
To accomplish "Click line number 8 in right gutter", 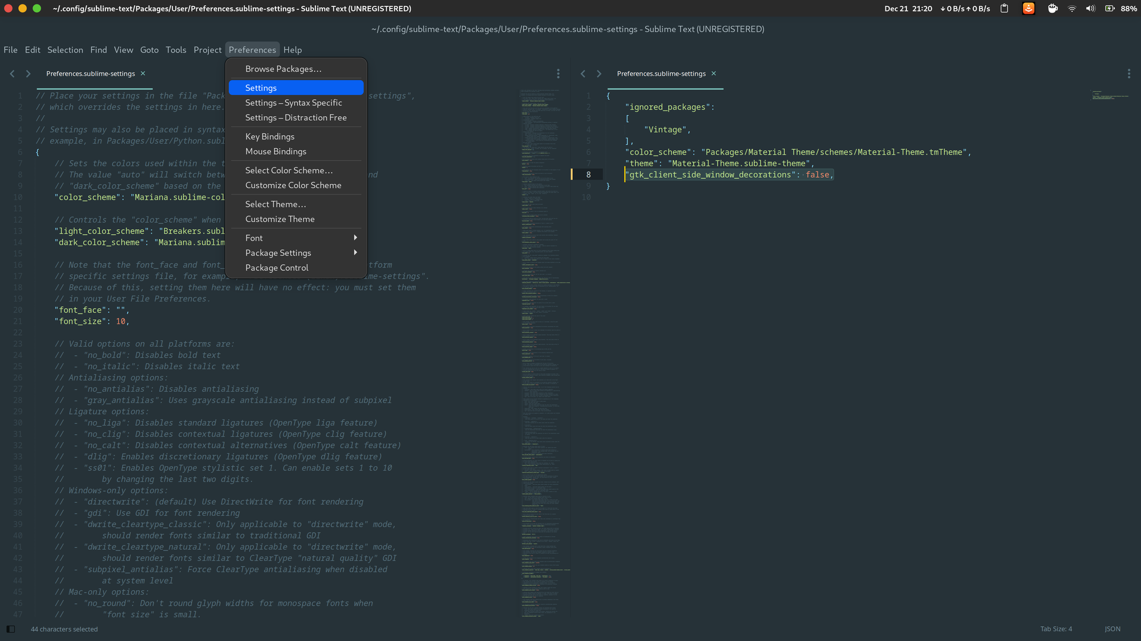I will 588,174.
